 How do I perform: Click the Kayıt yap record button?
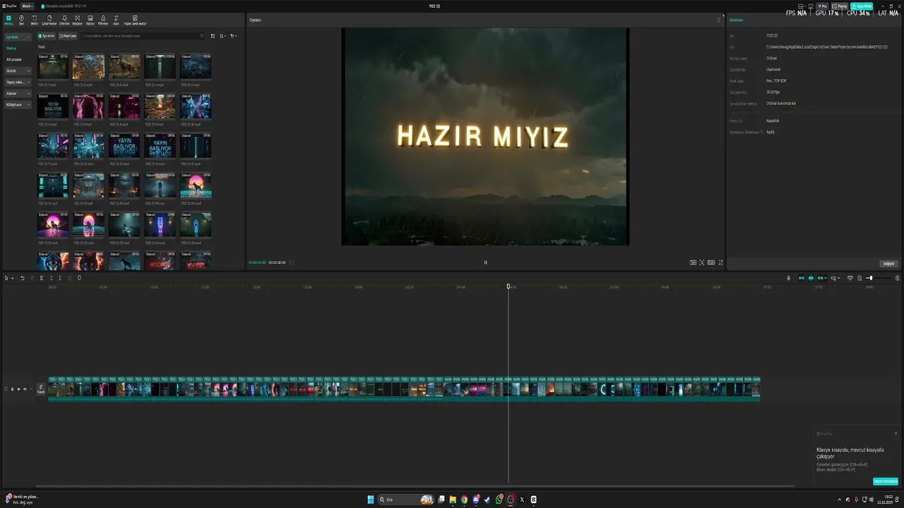click(x=68, y=36)
